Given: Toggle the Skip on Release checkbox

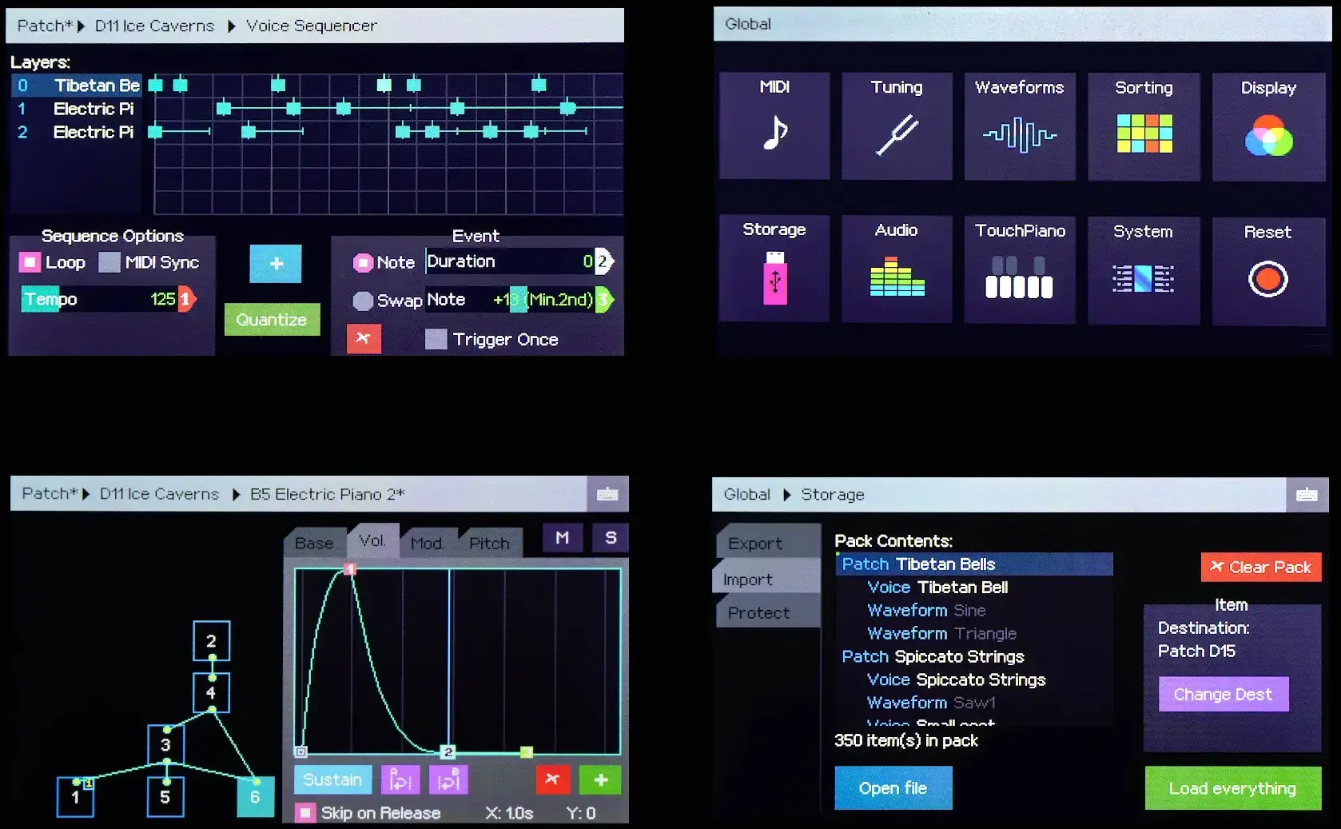Looking at the screenshot, I should [304, 813].
